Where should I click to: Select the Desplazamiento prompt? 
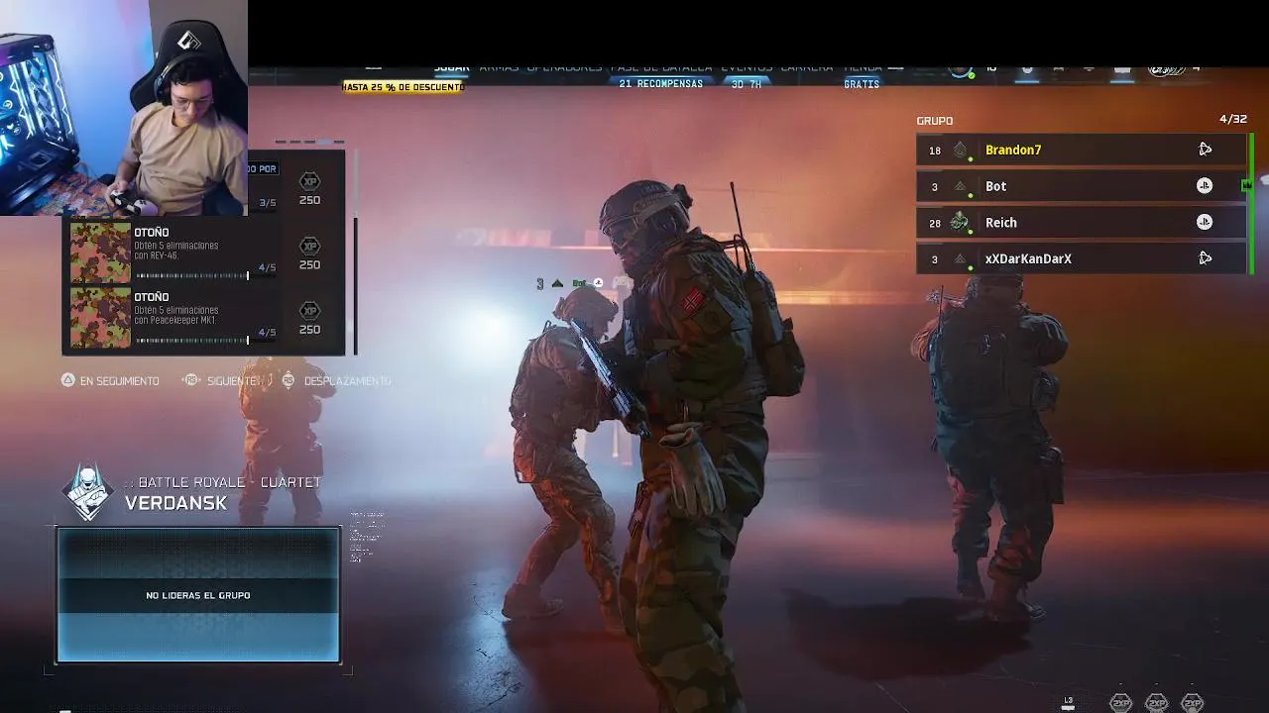point(336,380)
